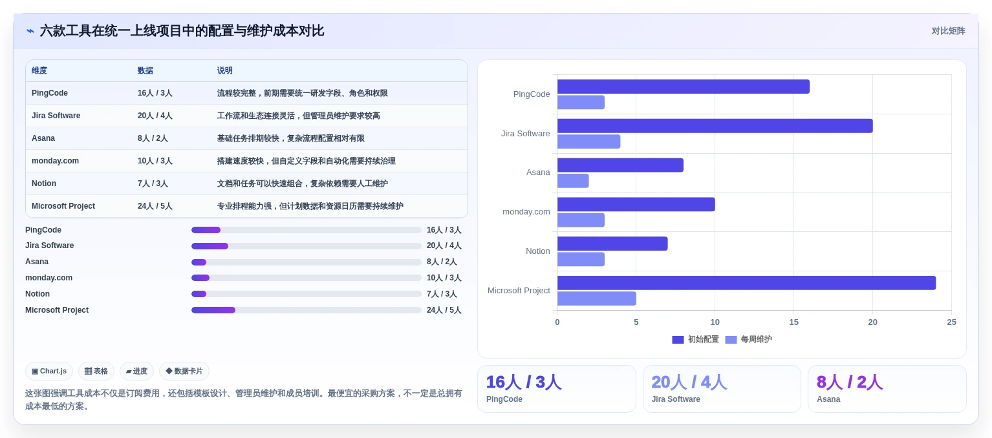Open the PingCode 16人 / 3人 data card
This screenshot has width=992, height=438.
557,389
